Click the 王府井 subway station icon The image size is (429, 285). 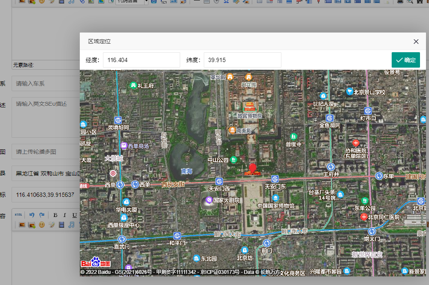click(x=331, y=167)
